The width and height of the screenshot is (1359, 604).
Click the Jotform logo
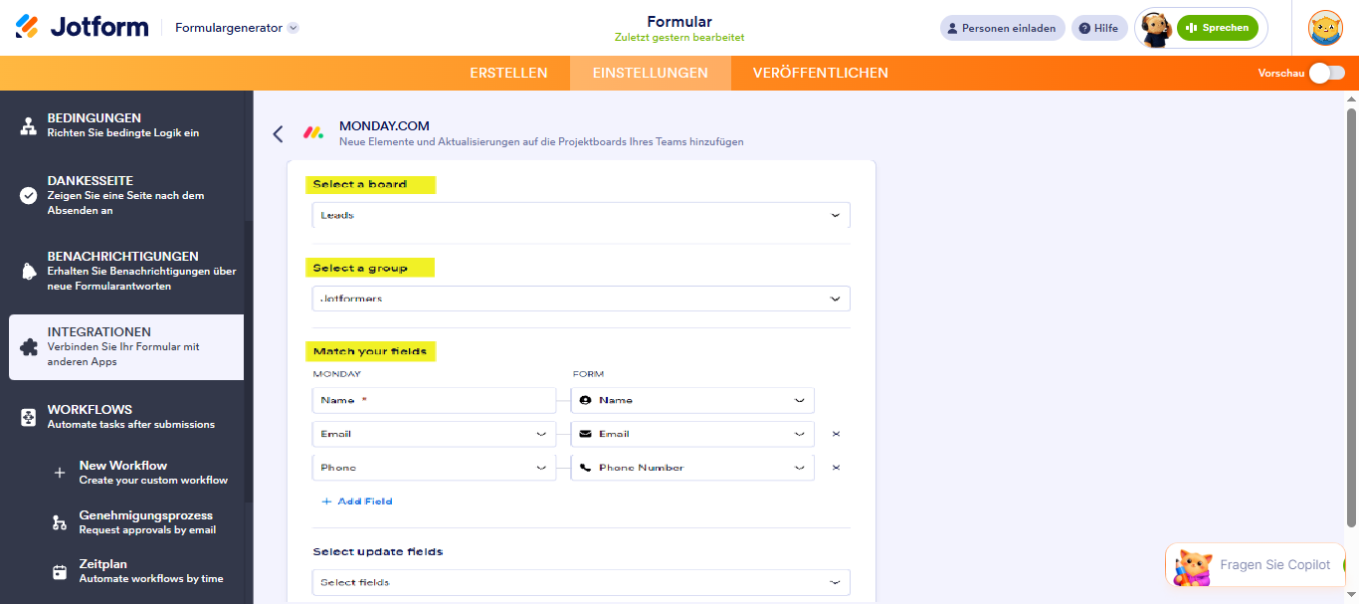click(82, 27)
